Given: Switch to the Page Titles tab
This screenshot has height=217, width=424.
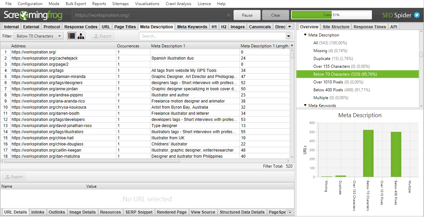Looking at the screenshot, I should 125,27.
